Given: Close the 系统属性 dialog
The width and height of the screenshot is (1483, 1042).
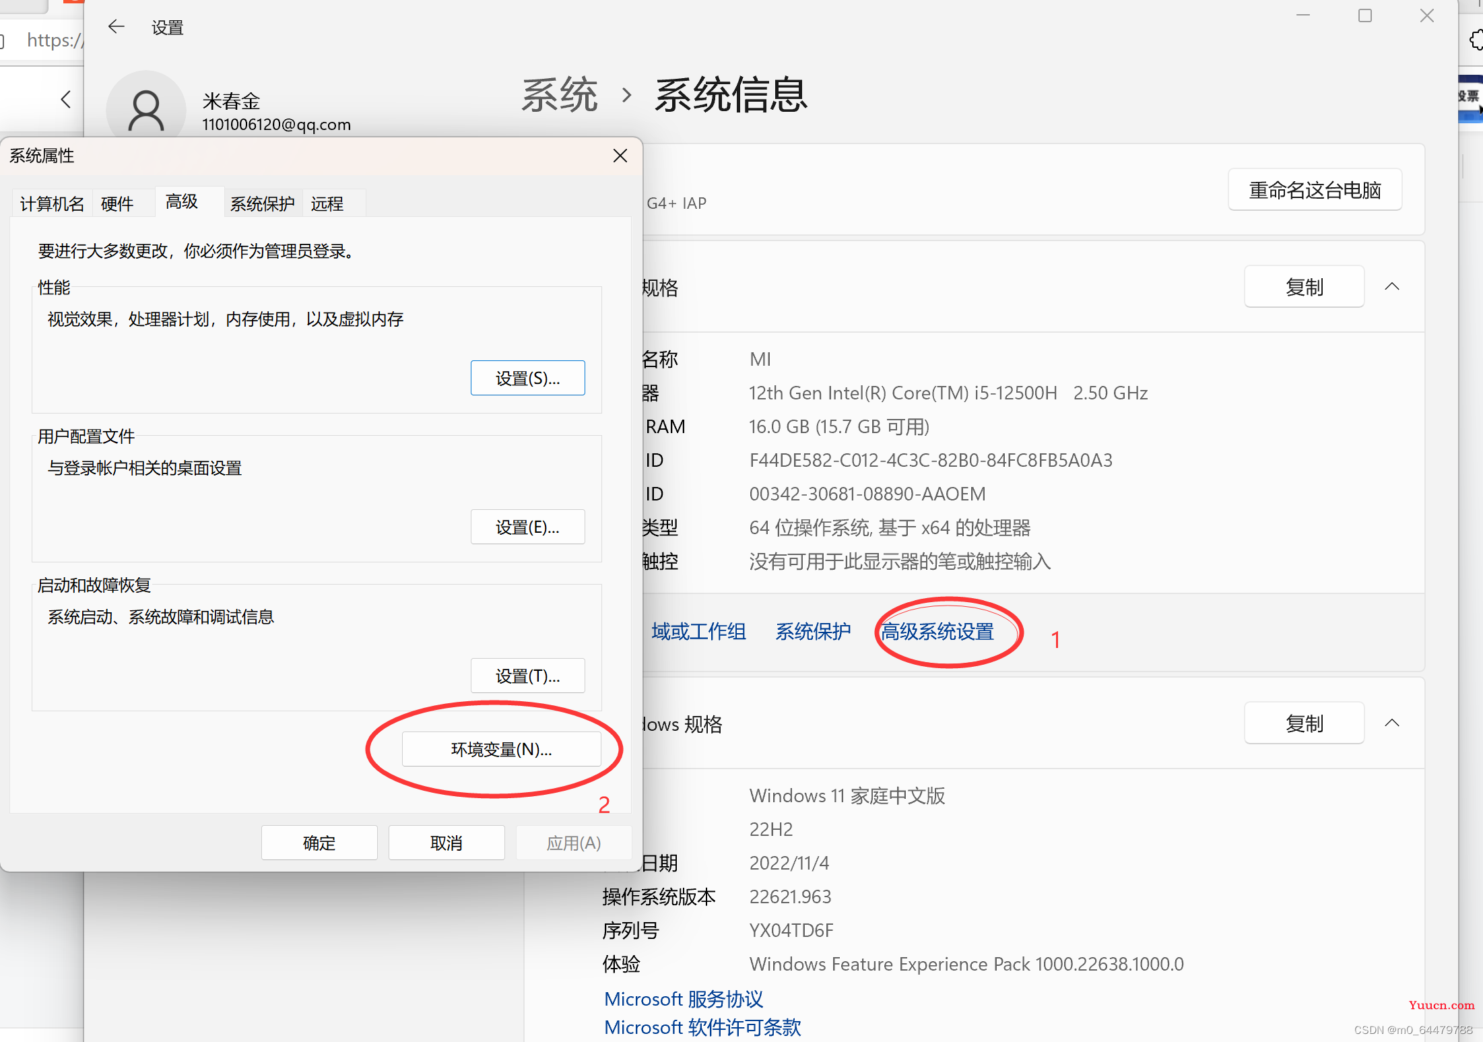Looking at the screenshot, I should (x=620, y=156).
